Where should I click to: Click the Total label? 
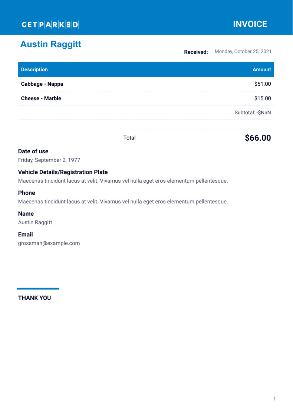[x=129, y=138]
